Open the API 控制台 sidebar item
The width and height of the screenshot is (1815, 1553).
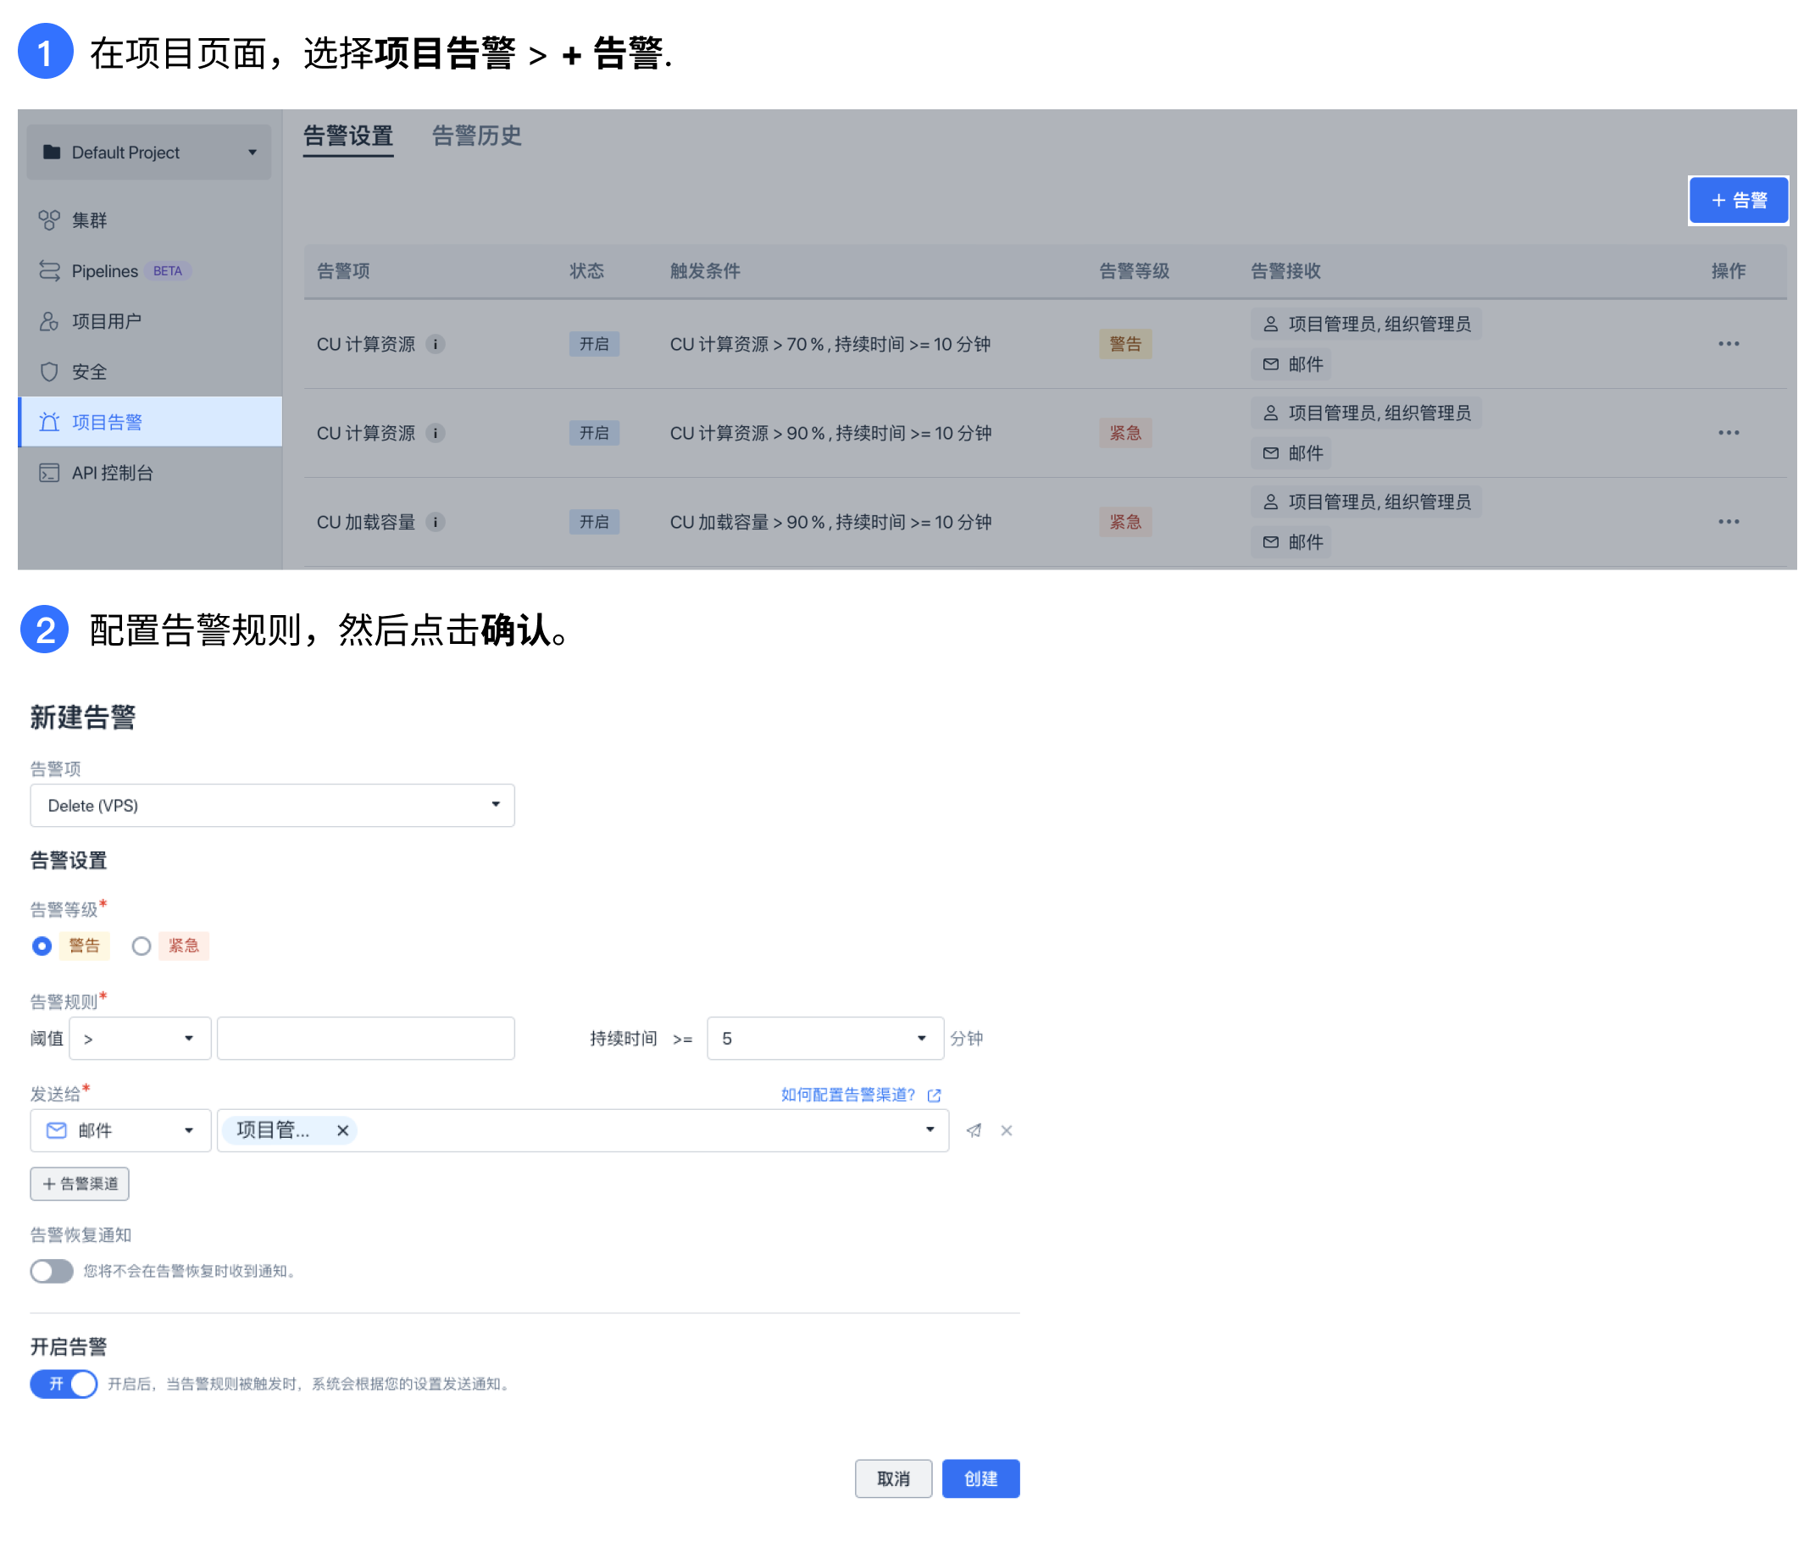pos(150,473)
